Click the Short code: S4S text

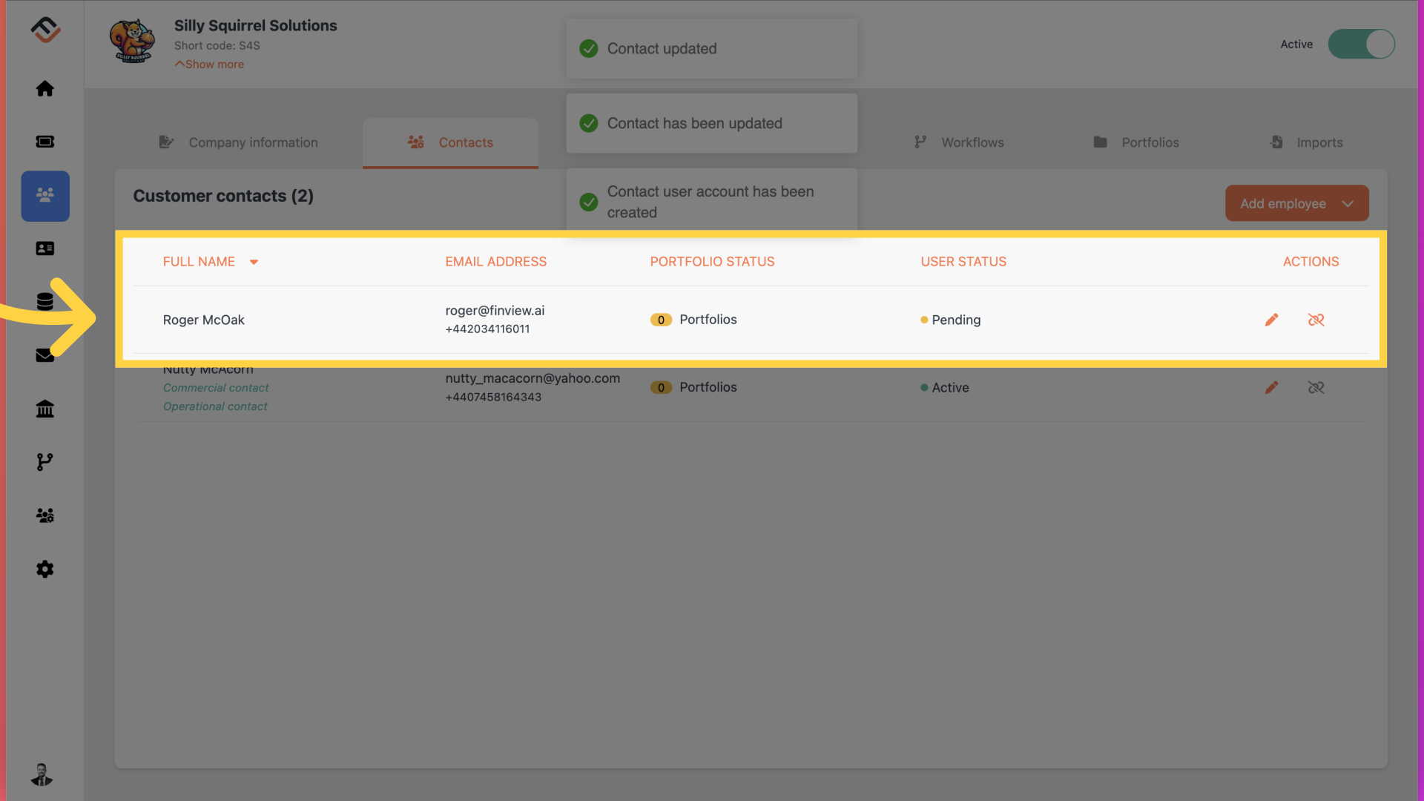(x=217, y=45)
